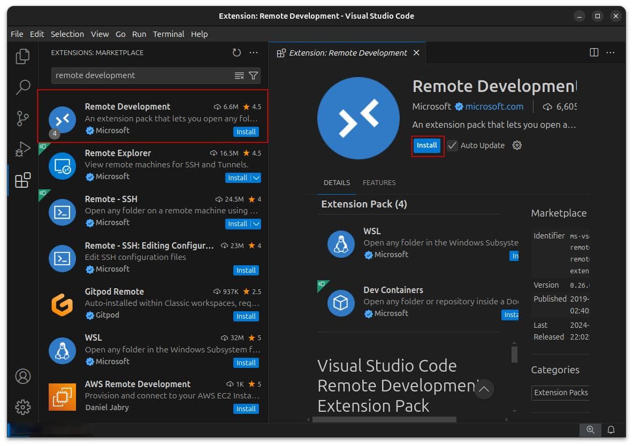This screenshot has height=446, width=633.
Task: Expand Install dropdown arrow for Remote Explorer
Action: point(256,178)
